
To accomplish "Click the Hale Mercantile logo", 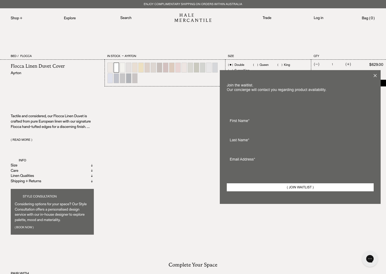I will [193, 18].
